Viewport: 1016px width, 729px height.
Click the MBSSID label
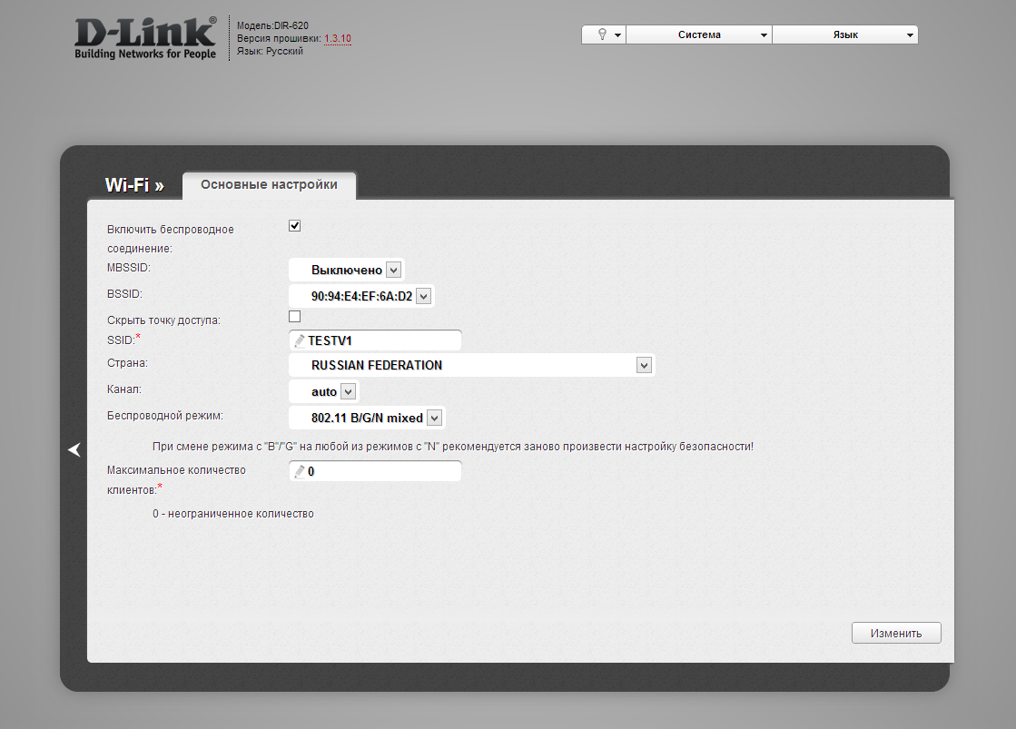point(129,268)
